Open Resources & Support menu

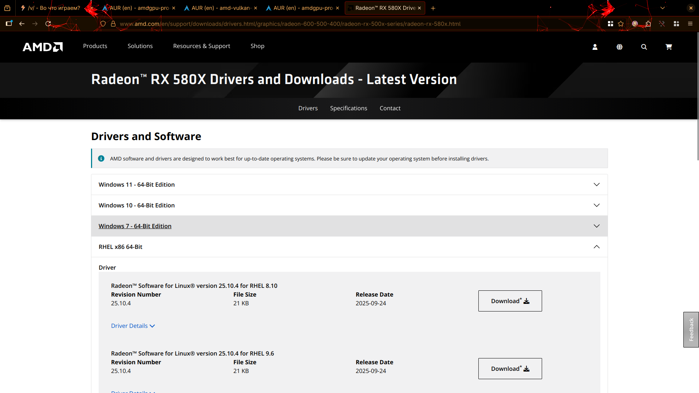[201, 46]
